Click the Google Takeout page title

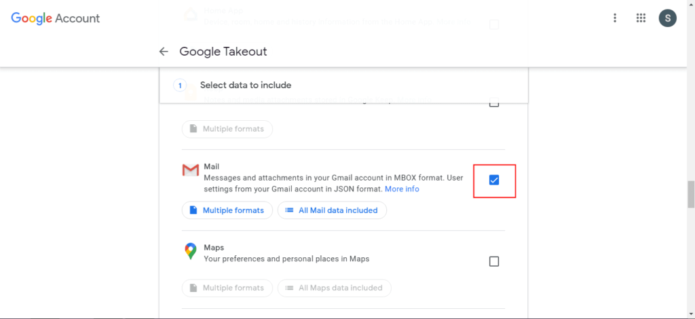click(x=223, y=52)
